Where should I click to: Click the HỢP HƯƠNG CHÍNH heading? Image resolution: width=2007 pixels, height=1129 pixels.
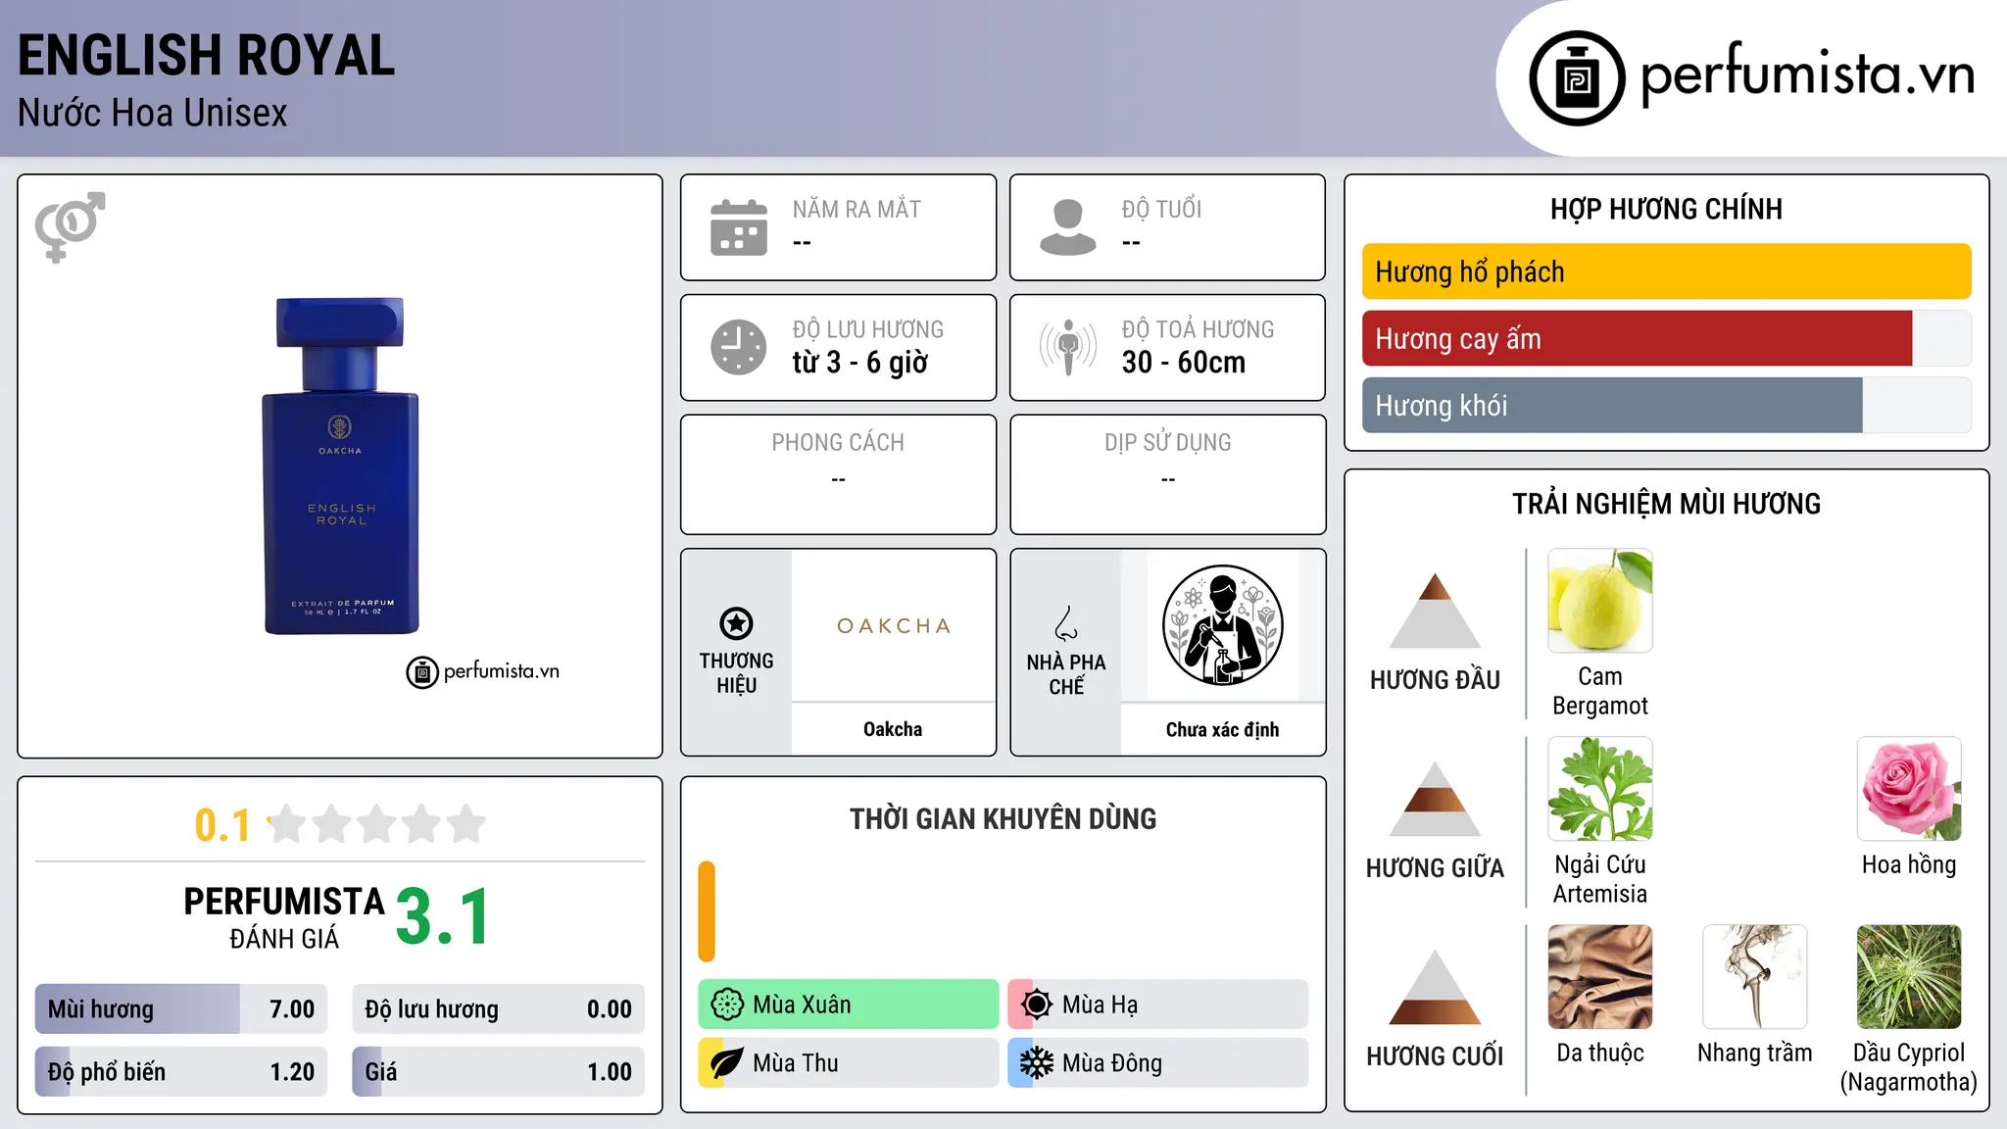pos(1666,209)
